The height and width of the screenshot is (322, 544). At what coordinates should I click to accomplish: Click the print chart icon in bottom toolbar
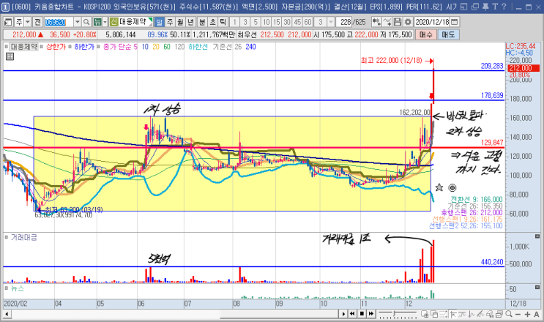pyautogui.click(x=490, y=314)
